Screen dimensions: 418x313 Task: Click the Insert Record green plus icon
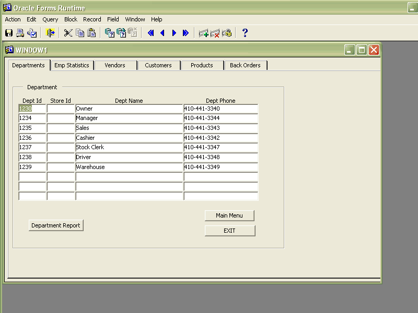pyautogui.click(x=204, y=33)
